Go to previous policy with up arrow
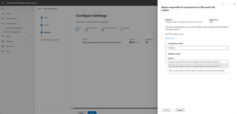 tap(223, 4)
